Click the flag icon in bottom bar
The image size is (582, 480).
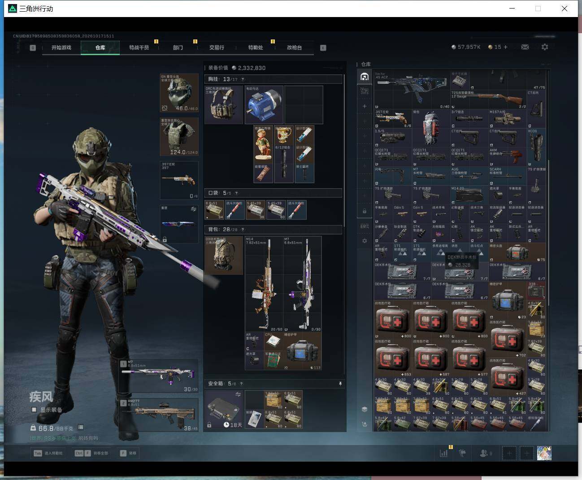[x=462, y=453]
